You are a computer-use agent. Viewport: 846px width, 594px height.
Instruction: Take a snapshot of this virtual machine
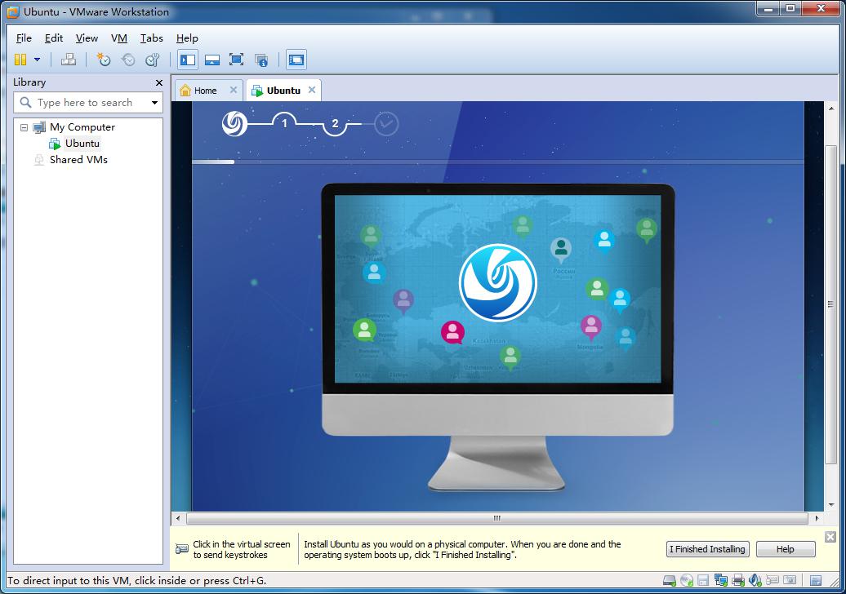(x=103, y=60)
